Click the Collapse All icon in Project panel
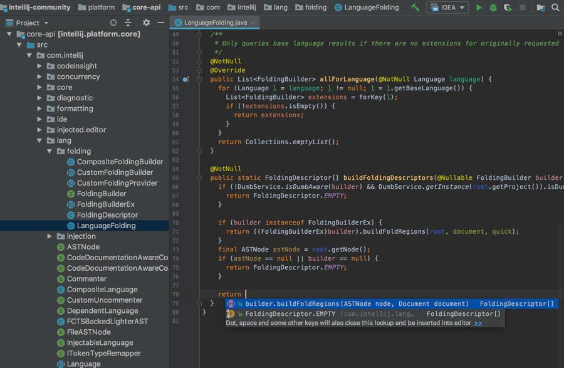Screen dimensions: 564x368 128,23
